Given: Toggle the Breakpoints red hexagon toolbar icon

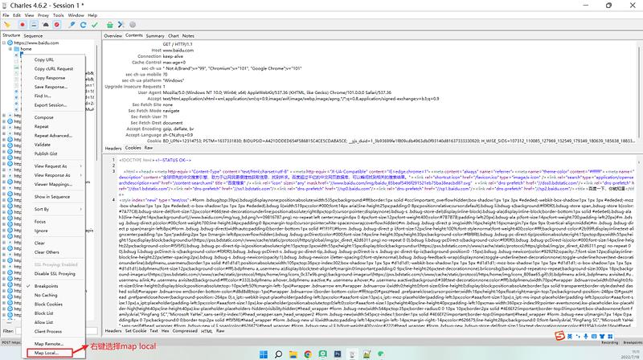Looking at the screenshot, I should pos(57,25).
